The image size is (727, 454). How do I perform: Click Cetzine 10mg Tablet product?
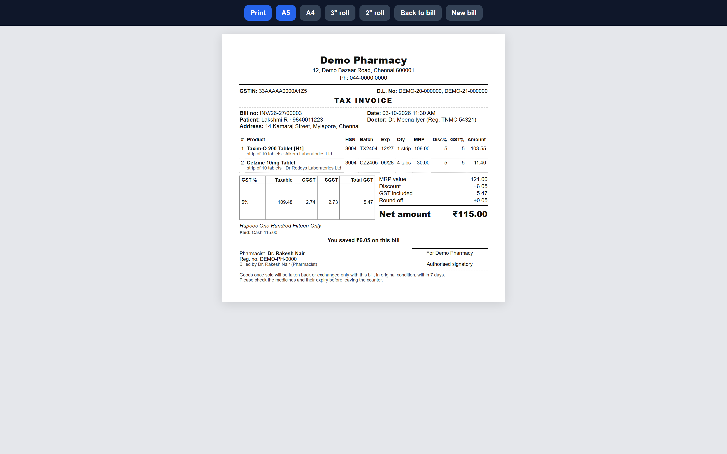pos(271,163)
